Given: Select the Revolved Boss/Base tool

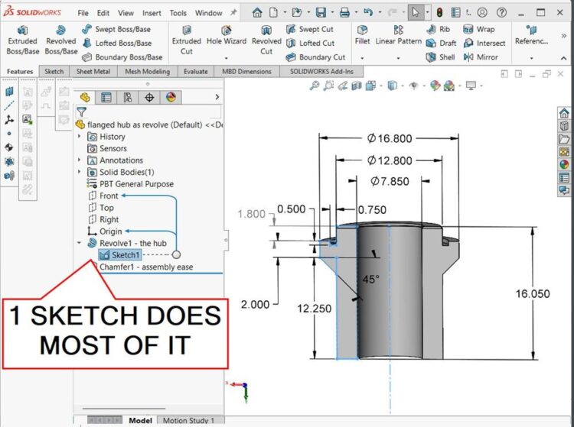Looking at the screenshot, I should coord(60,40).
